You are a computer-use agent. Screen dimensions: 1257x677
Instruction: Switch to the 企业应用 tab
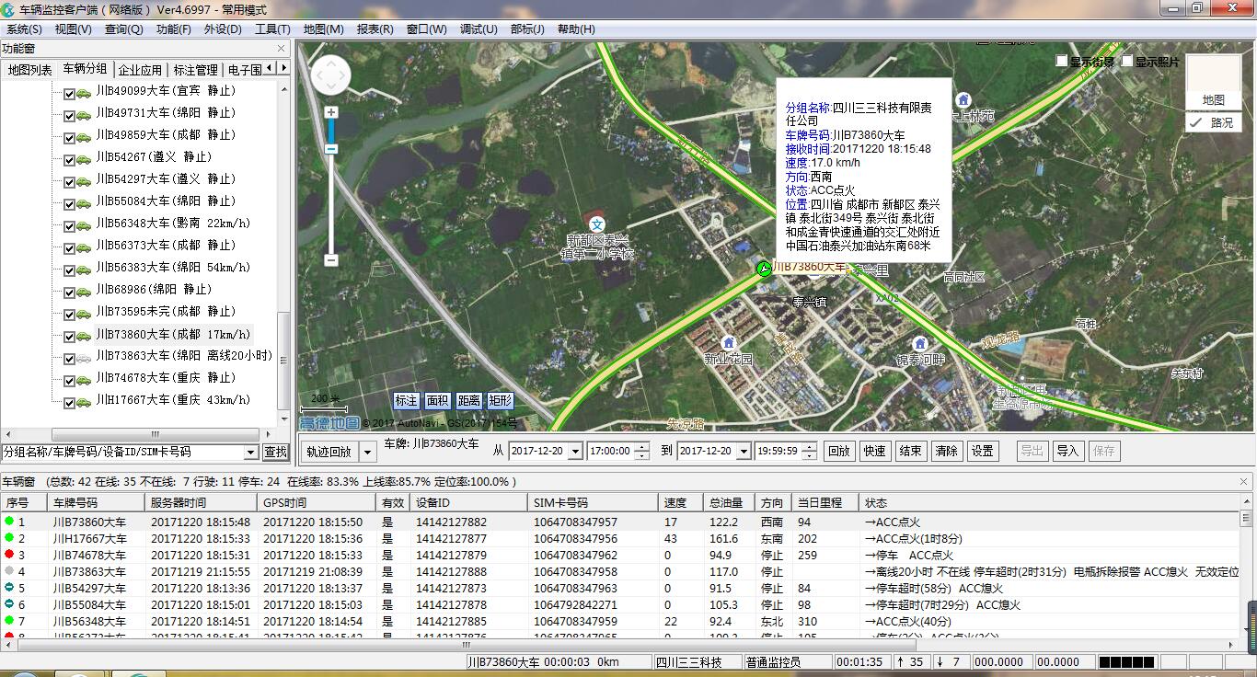[x=140, y=70]
